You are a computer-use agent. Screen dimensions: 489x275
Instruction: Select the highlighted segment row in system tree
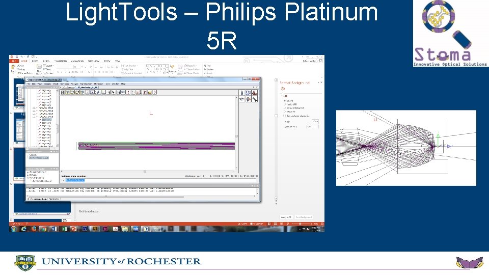[x=46, y=120]
